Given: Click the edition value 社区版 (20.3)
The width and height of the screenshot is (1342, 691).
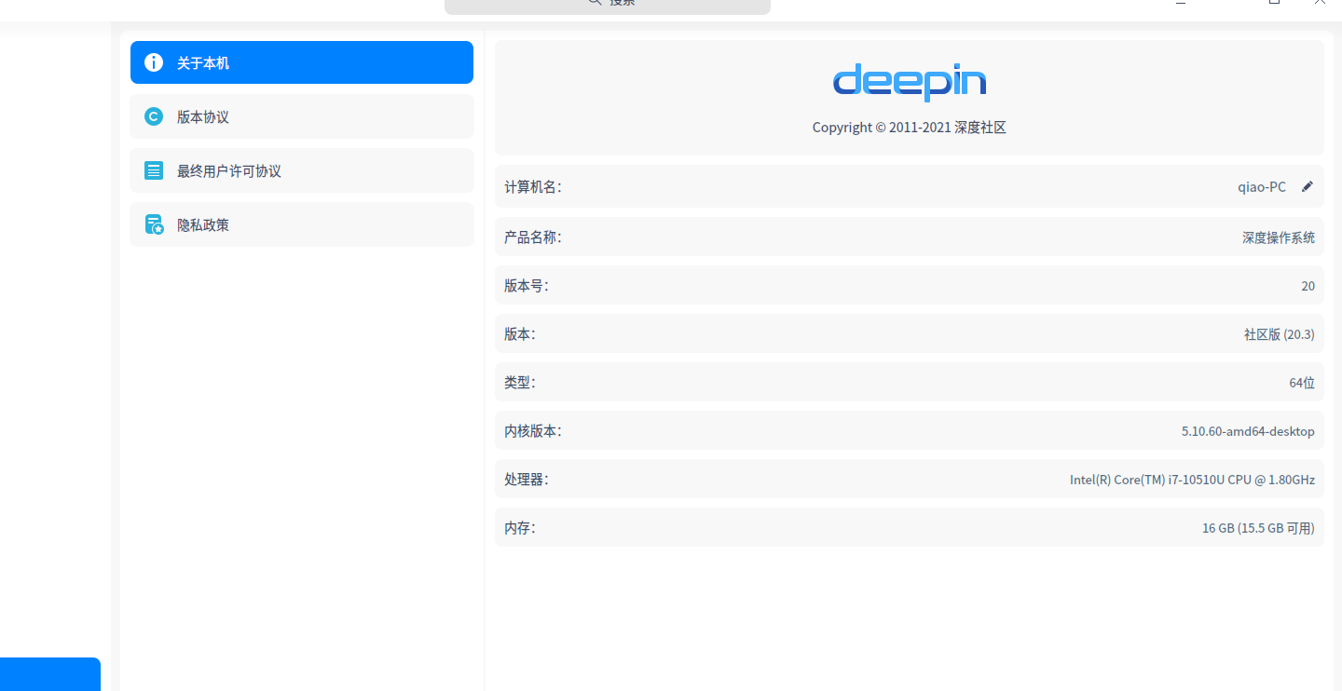Looking at the screenshot, I should [x=1280, y=334].
